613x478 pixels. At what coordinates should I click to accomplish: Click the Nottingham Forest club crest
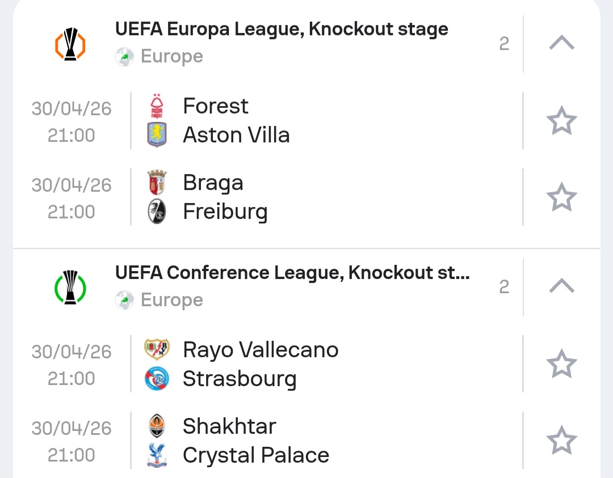pos(157,107)
